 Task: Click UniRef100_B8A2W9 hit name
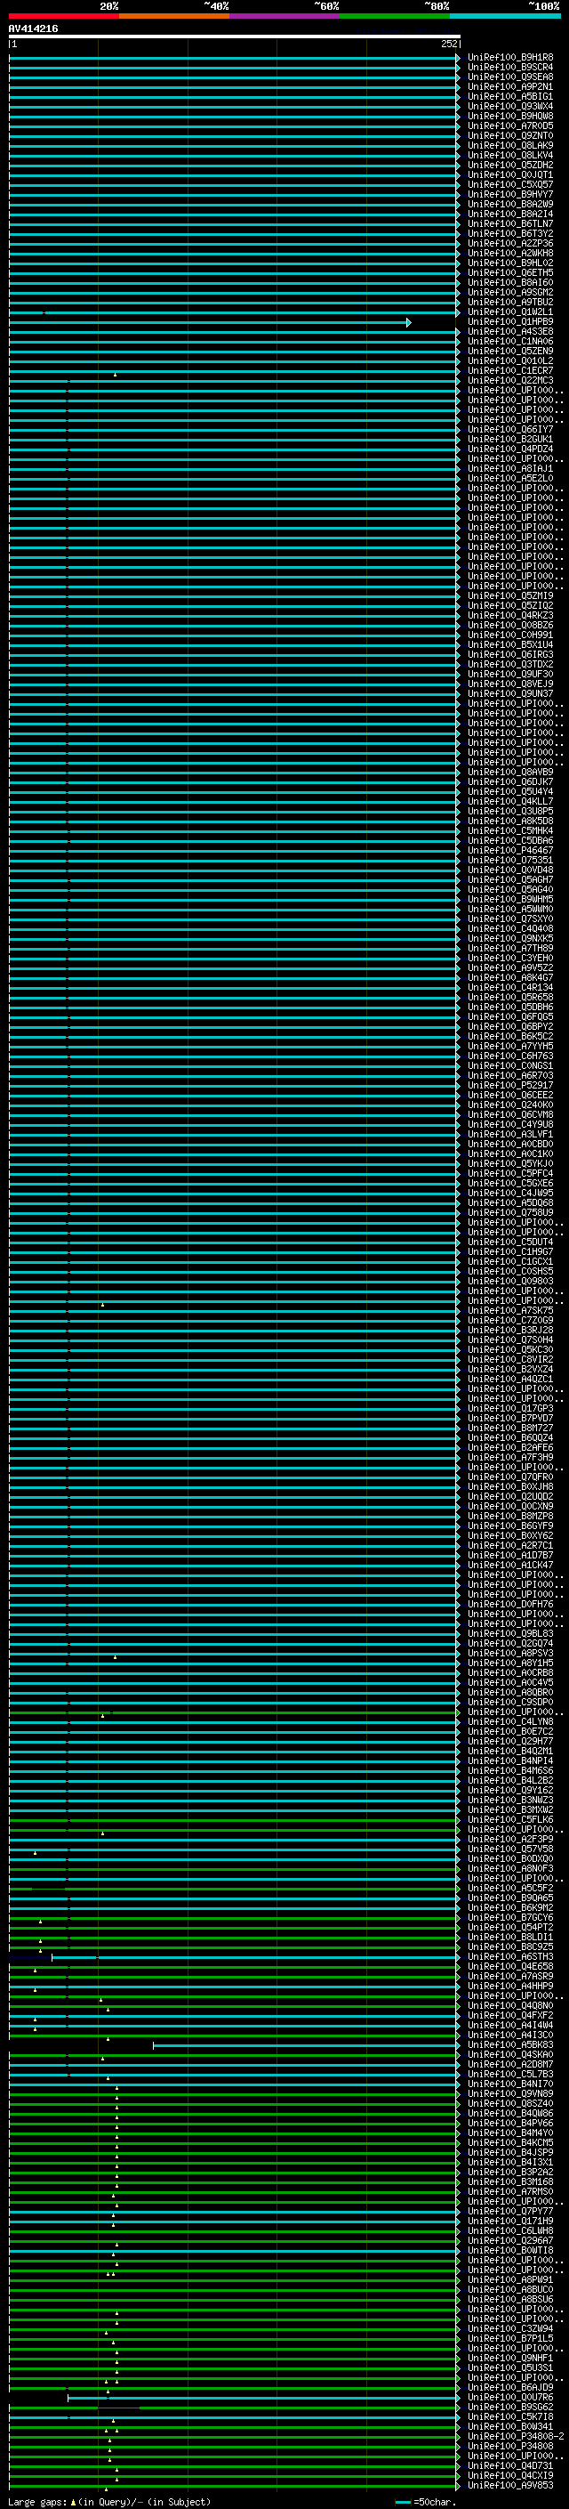pos(510,204)
